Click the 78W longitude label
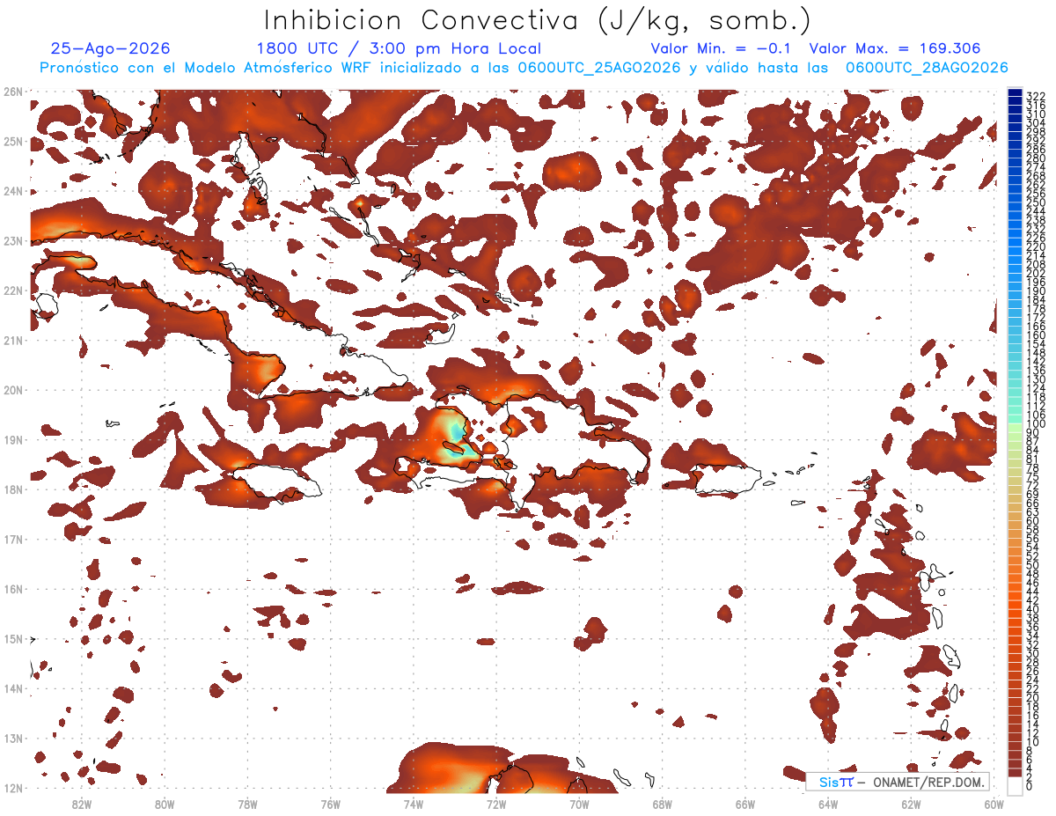This screenshot has height=816, width=1056. 247,804
